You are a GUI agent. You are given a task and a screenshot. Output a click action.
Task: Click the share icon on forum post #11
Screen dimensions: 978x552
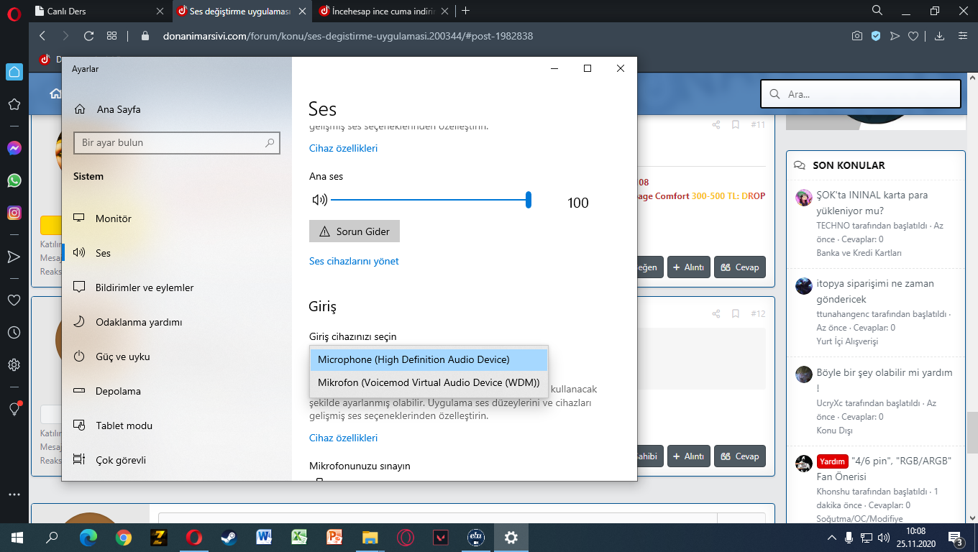coord(716,124)
